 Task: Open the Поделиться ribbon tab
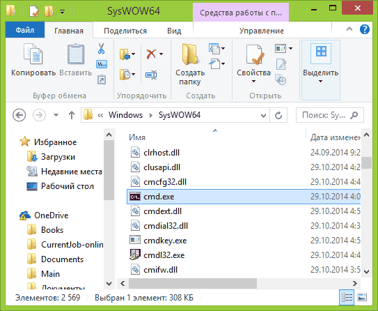click(x=125, y=31)
